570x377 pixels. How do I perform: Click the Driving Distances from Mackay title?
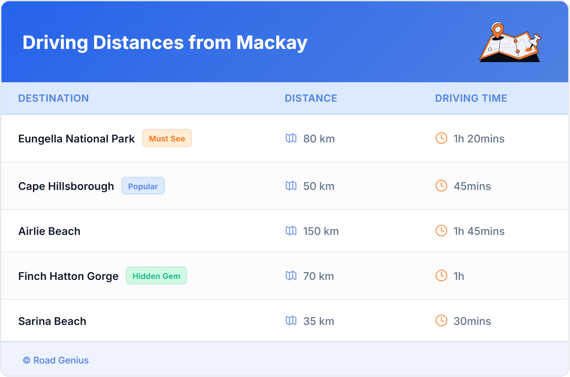click(165, 43)
